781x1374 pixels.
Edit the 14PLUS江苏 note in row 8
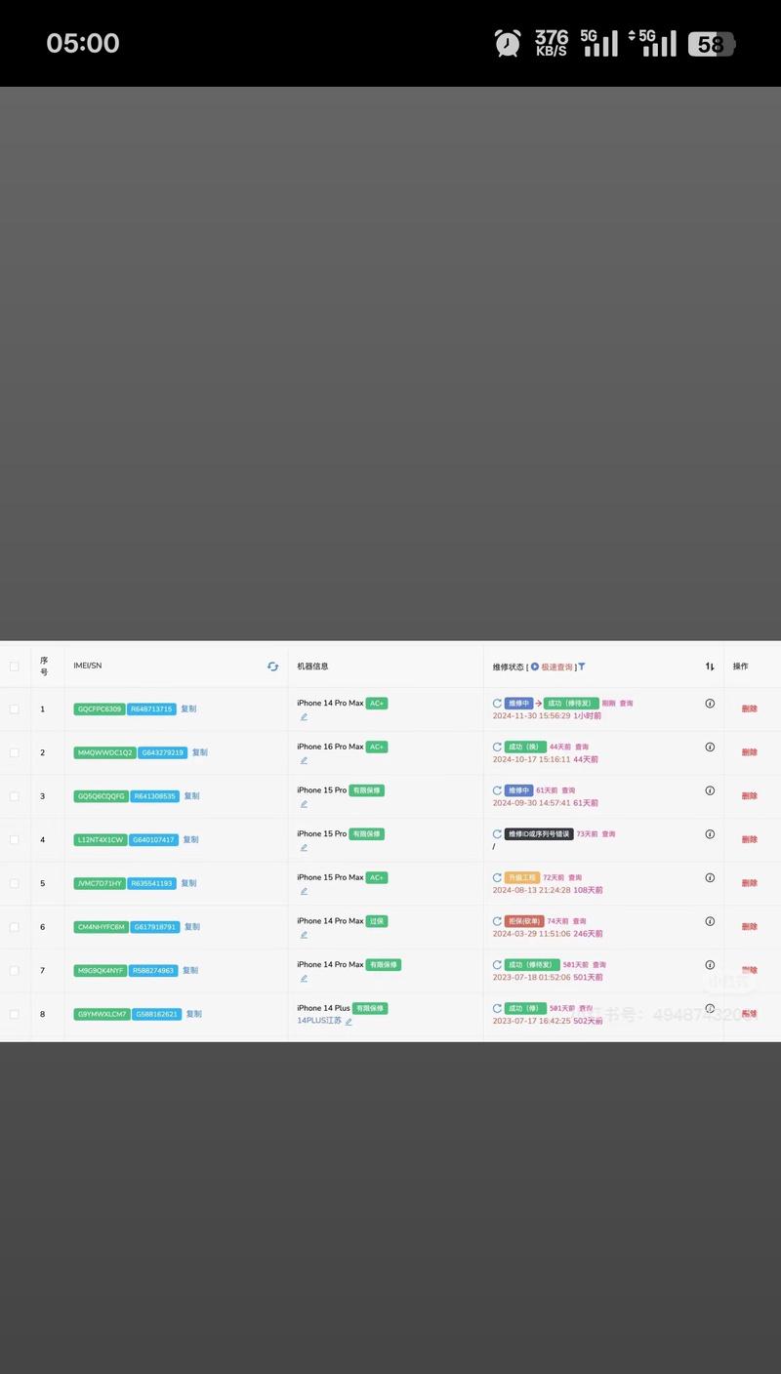coord(349,1022)
